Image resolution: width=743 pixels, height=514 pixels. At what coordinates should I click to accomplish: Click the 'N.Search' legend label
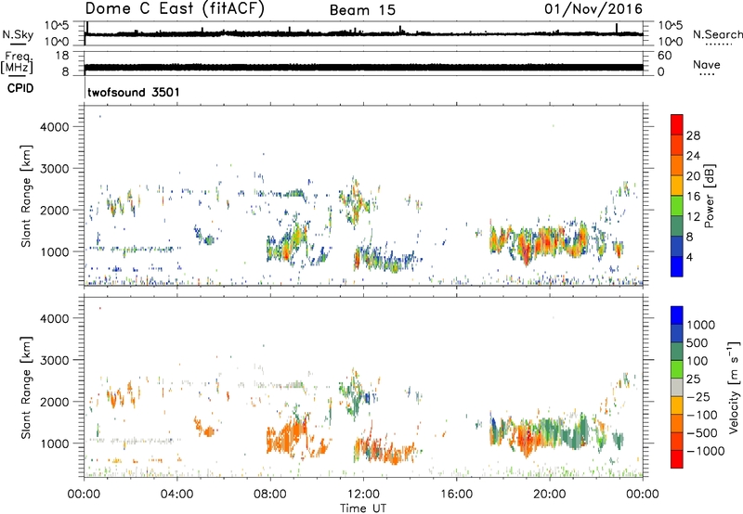717,34
